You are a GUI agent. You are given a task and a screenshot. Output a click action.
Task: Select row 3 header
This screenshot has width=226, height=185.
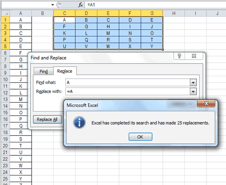click(x=6, y=33)
